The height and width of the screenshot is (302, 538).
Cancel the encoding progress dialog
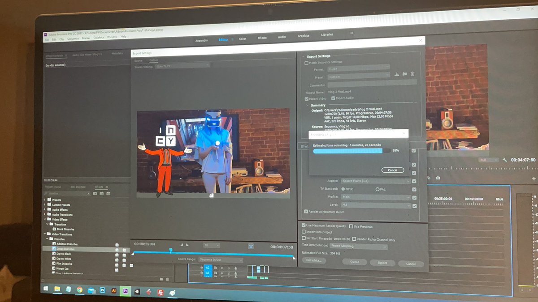pyautogui.click(x=393, y=170)
